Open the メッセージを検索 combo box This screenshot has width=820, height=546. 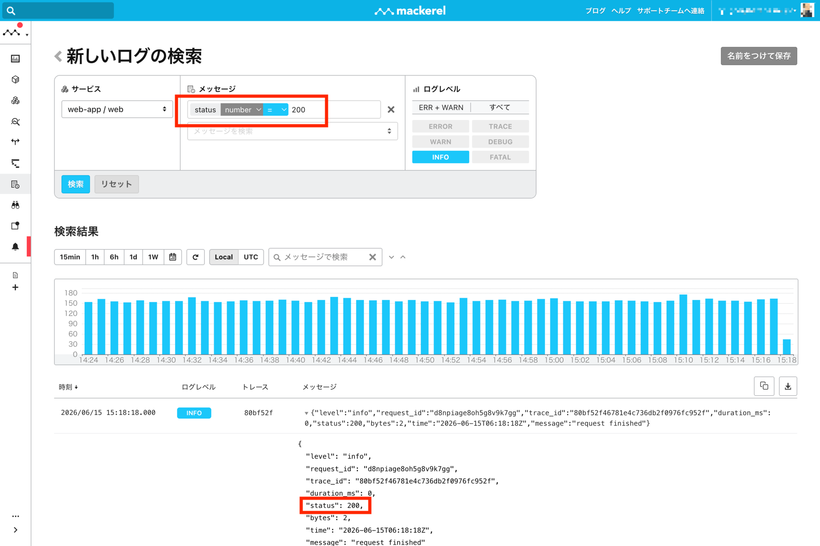tap(292, 131)
